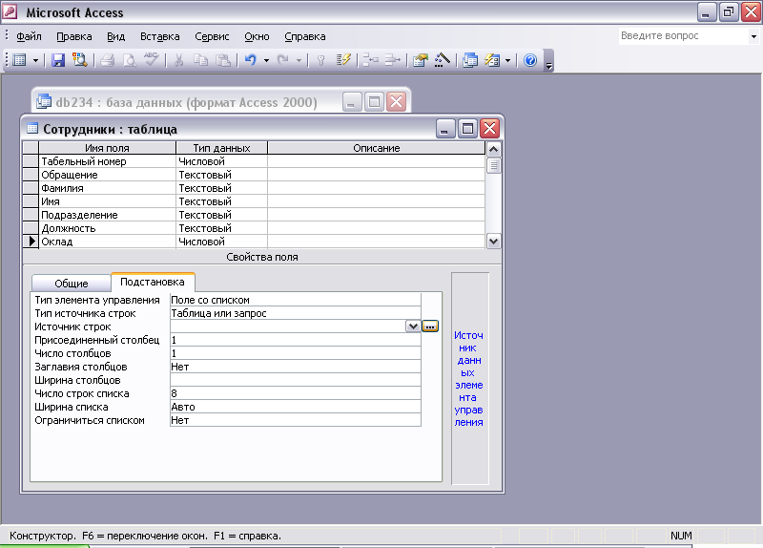Open the Файл menu
This screenshot has width=763, height=548.
tap(29, 36)
